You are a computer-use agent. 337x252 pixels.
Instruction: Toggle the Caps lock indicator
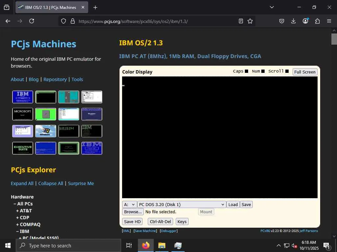click(x=246, y=71)
